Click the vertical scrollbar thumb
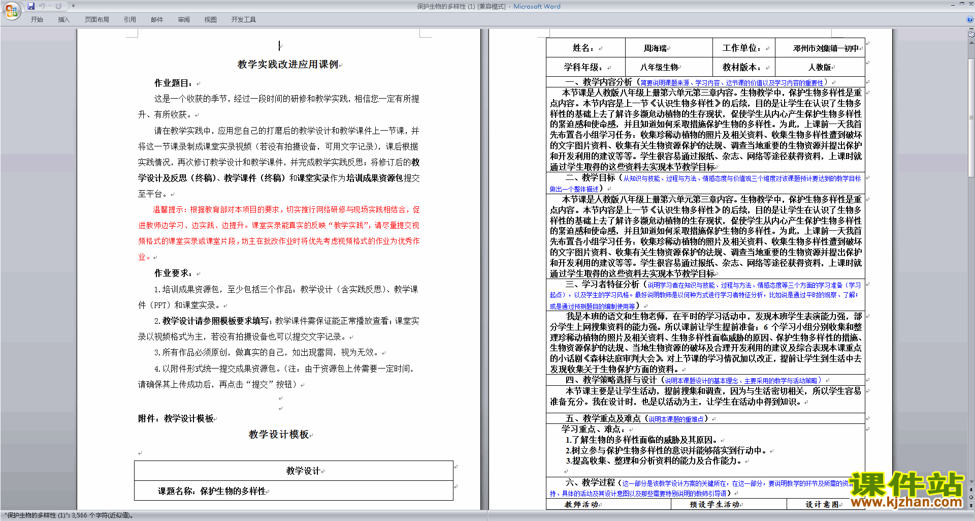 coord(971,117)
